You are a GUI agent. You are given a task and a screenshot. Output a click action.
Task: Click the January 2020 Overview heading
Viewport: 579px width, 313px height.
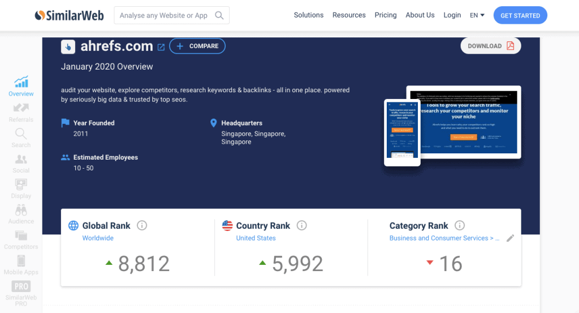107,67
